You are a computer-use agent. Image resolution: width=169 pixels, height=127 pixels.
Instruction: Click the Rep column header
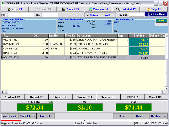[123, 35]
